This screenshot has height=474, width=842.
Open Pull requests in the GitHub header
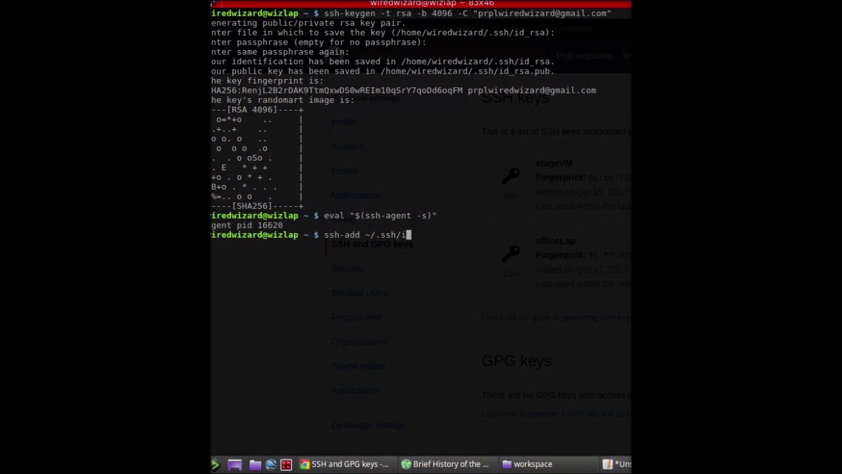(584, 56)
